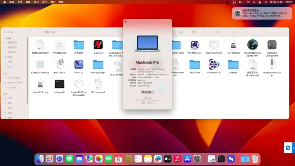
Task: Open the Apple menu
Action: (5, 2)
